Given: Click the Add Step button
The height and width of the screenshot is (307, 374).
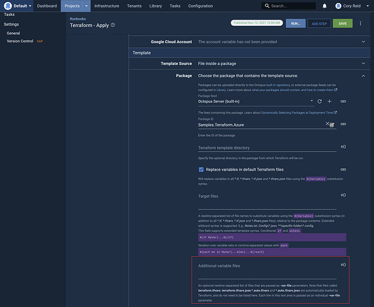Looking at the screenshot, I should [318, 23].
